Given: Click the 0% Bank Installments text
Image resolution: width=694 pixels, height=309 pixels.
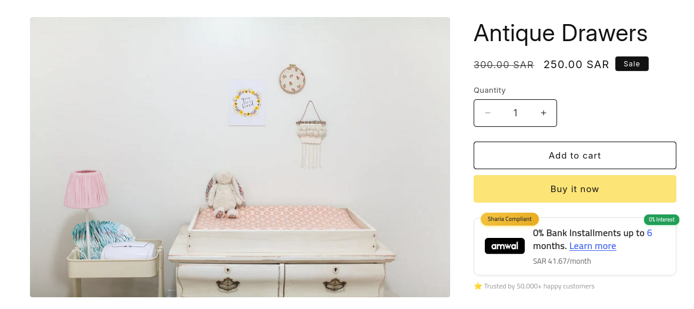Looking at the screenshot, I should (583, 233).
